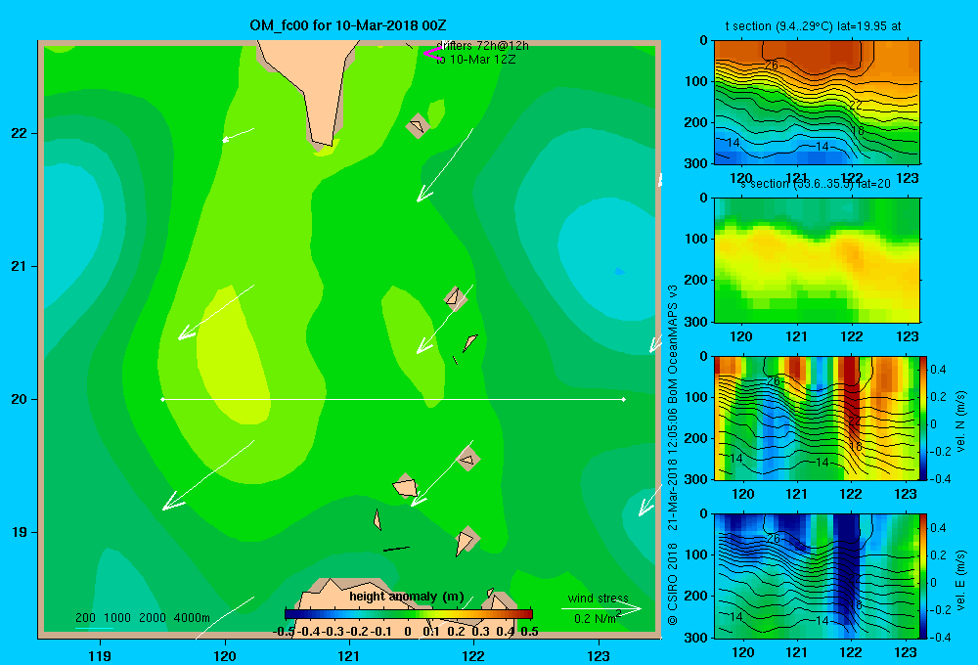The width and height of the screenshot is (978, 665).
Task: Click latitude label 22 on the main map
Action: (20, 134)
